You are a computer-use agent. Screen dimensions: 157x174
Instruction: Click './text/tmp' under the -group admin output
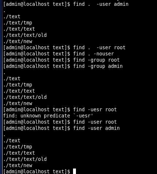click(x=18, y=85)
